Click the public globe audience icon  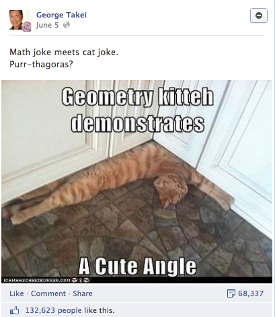pos(67,25)
